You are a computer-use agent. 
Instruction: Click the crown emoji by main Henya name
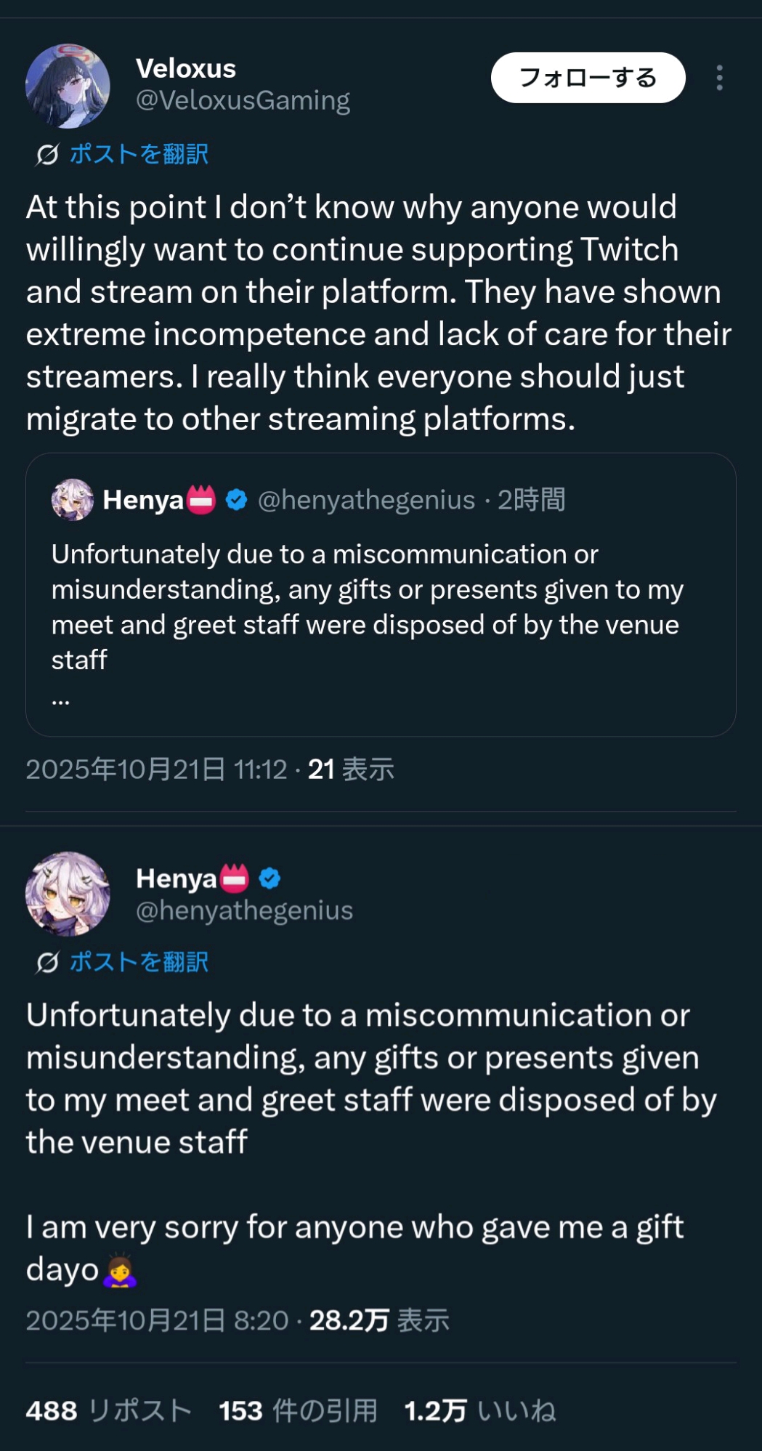(234, 878)
